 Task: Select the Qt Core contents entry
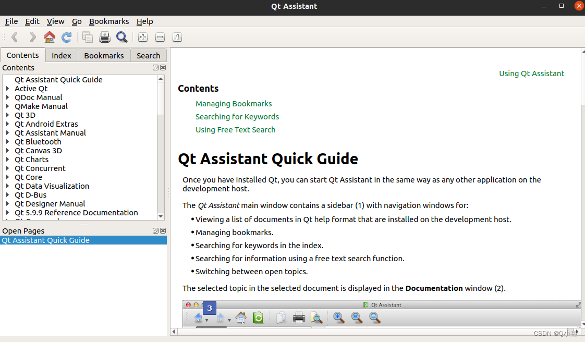click(x=28, y=177)
